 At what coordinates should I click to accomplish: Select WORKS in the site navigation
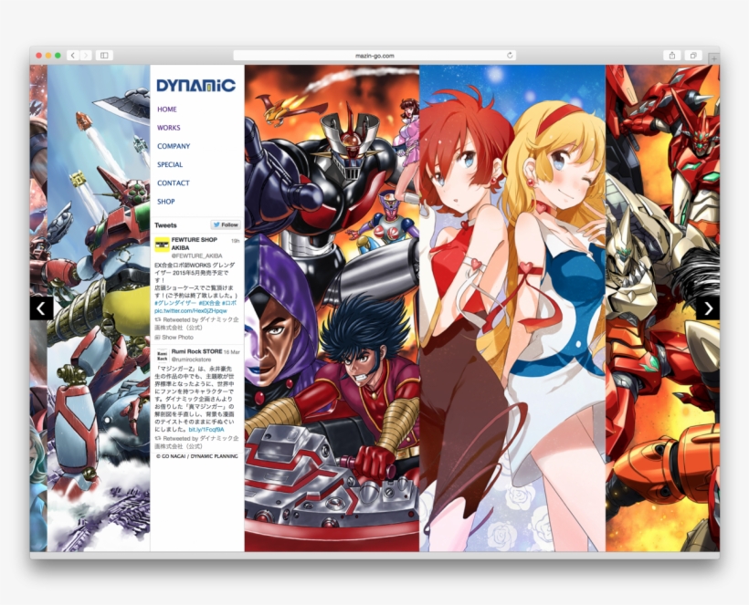click(169, 128)
